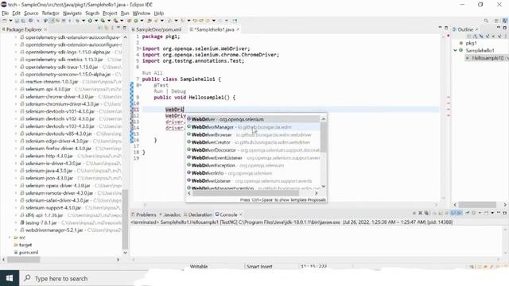Click proposals popup horizontal scrollbar thumb

246,193
